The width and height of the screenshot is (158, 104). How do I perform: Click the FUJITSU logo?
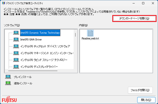pos(9,100)
